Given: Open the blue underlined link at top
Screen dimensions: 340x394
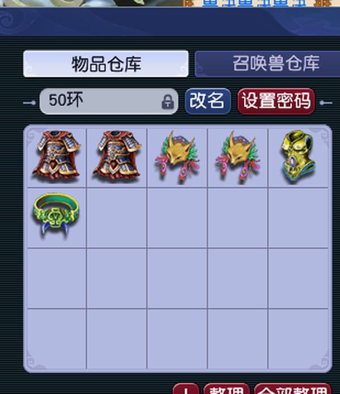Looking at the screenshot, I should coord(254,3).
